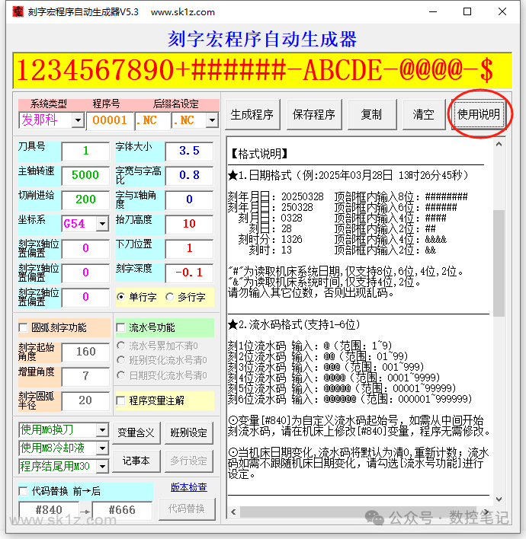Click the 刻字Y轴位置偏置 field

(85, 273)
